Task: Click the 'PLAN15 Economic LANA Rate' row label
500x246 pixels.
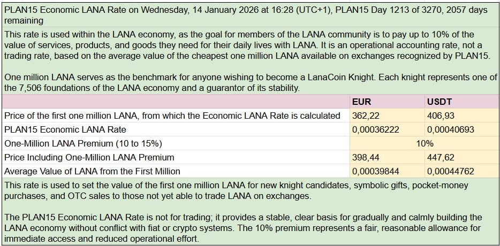Action: (65, 129)
